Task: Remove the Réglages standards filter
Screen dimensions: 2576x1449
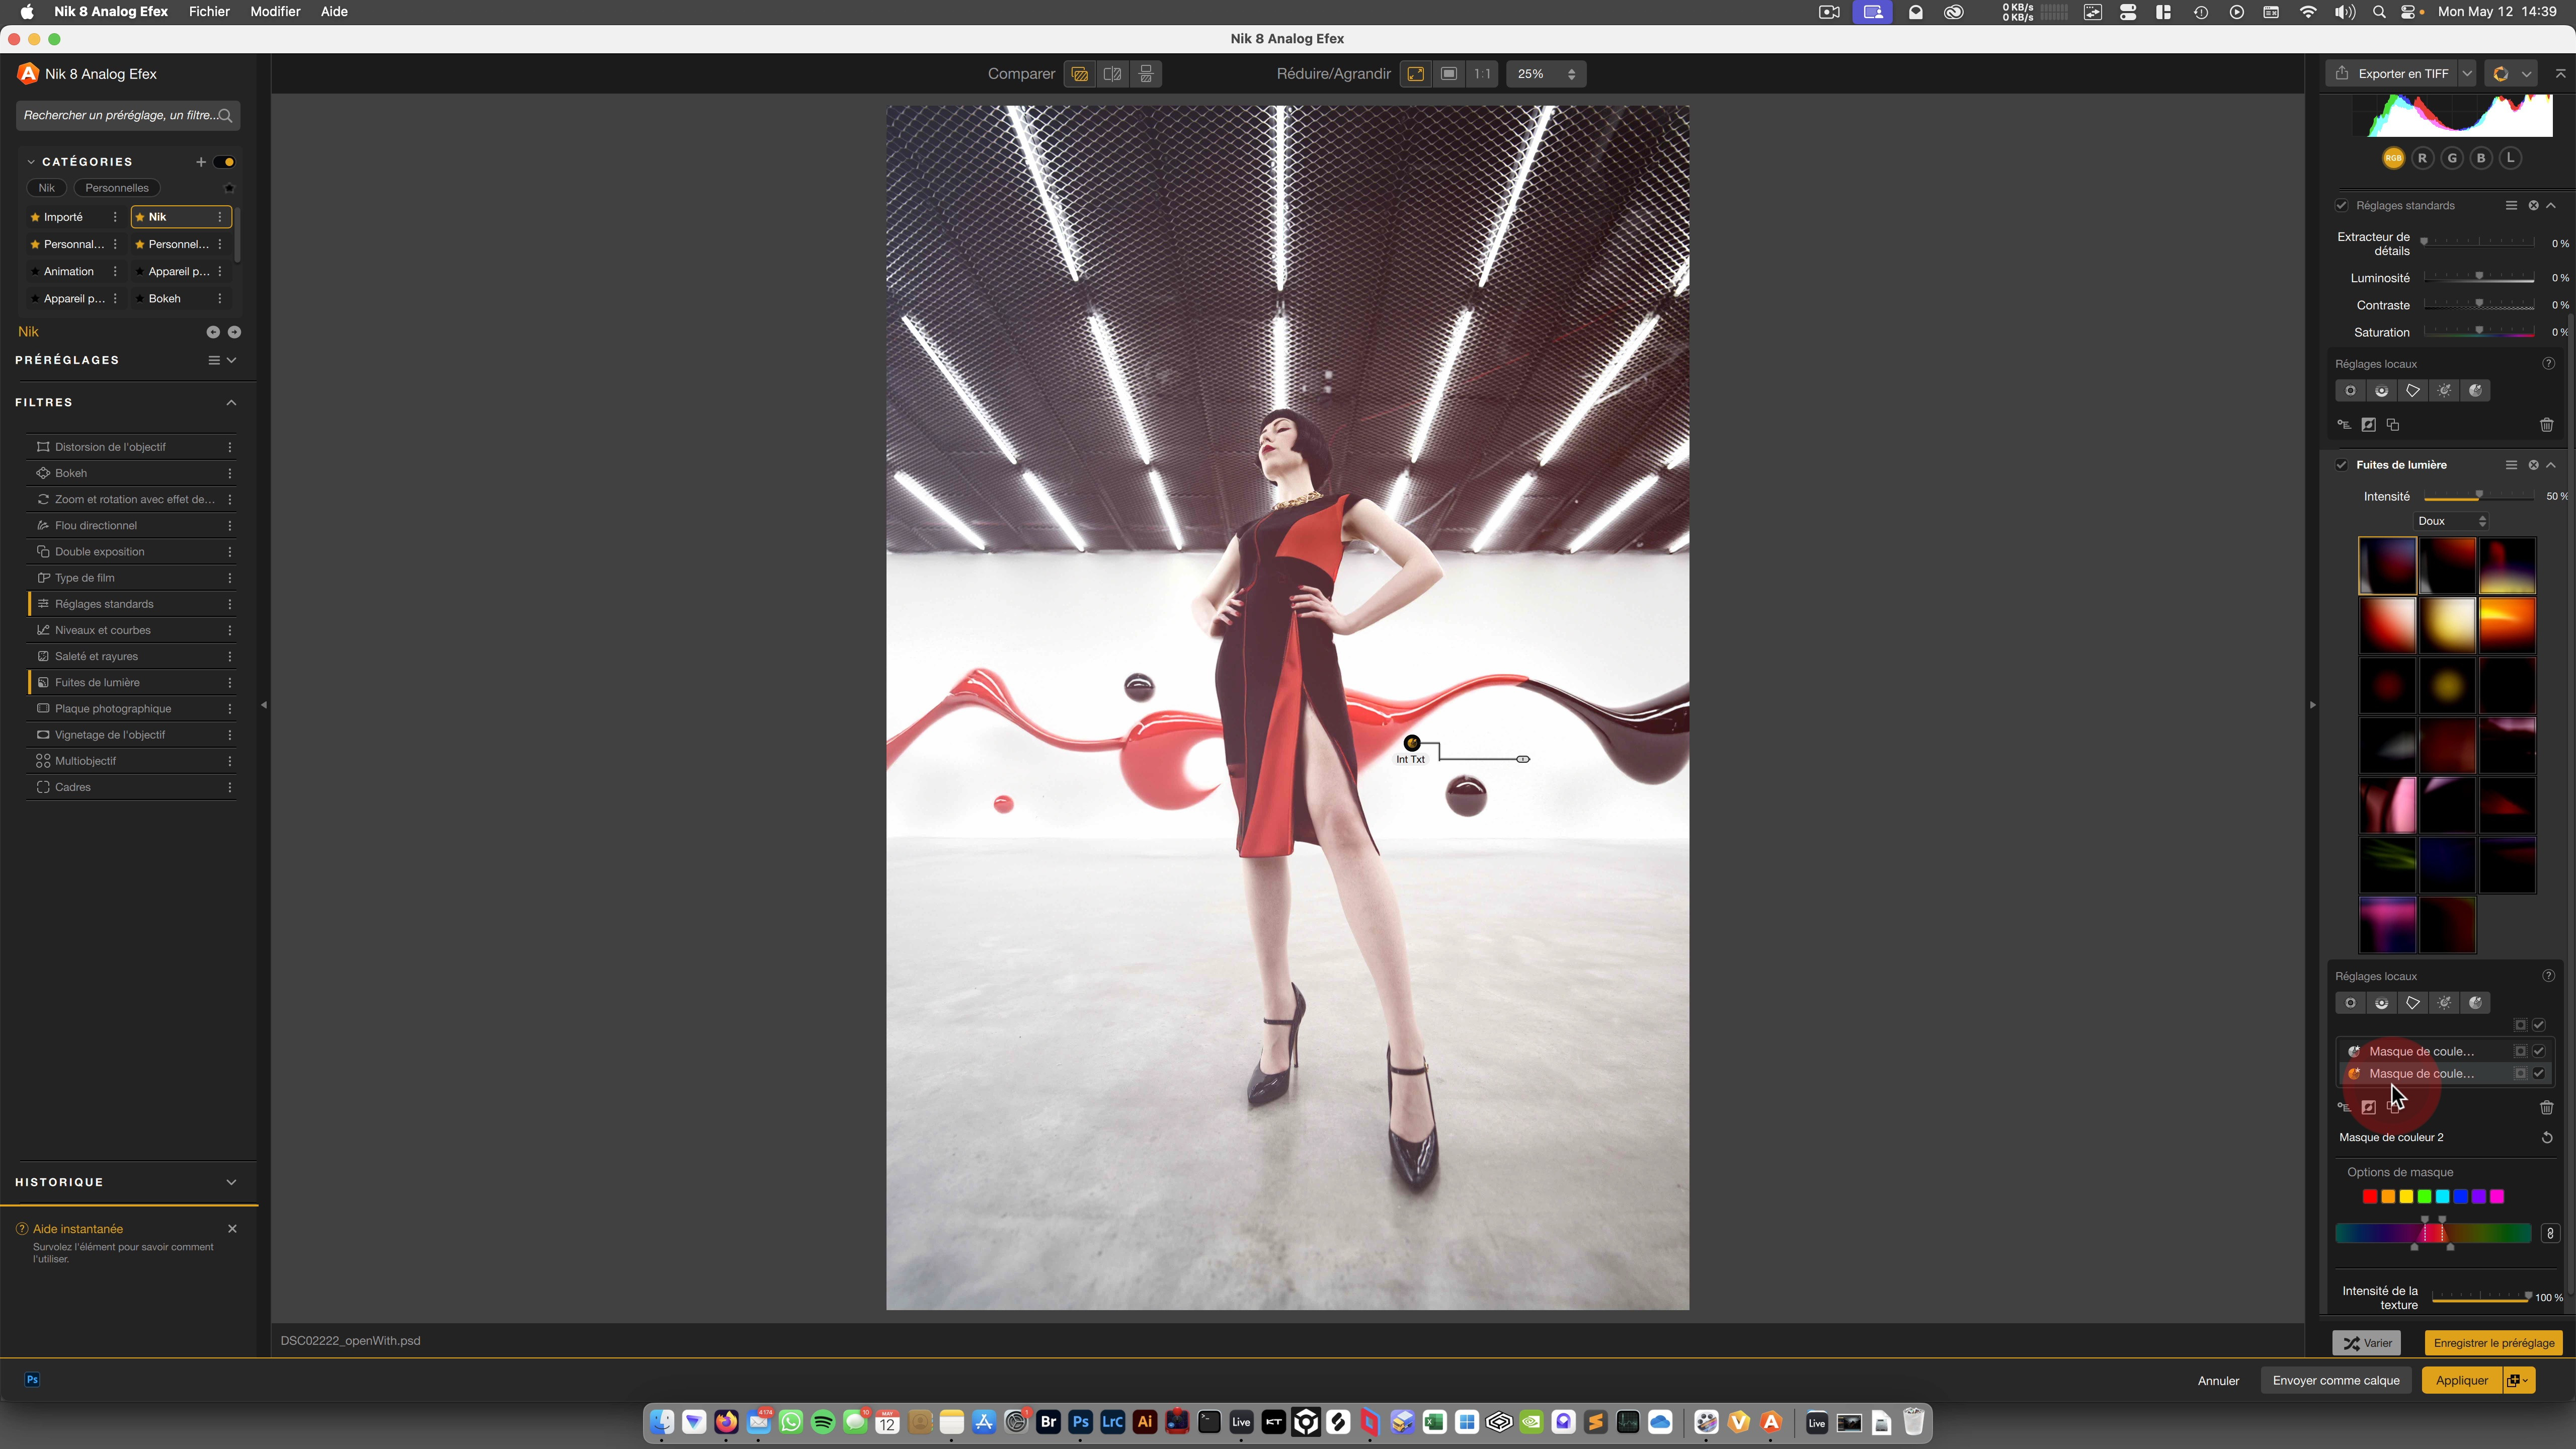Action: click(2533, 205)
